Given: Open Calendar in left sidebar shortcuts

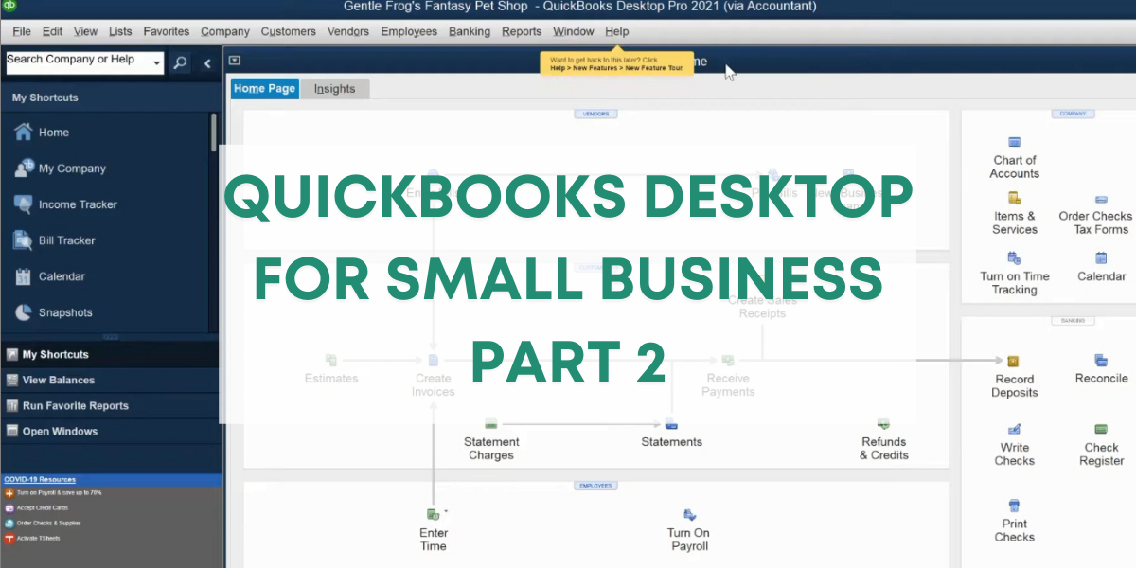Looking at the screenshot, I should [x=50, y=276].
